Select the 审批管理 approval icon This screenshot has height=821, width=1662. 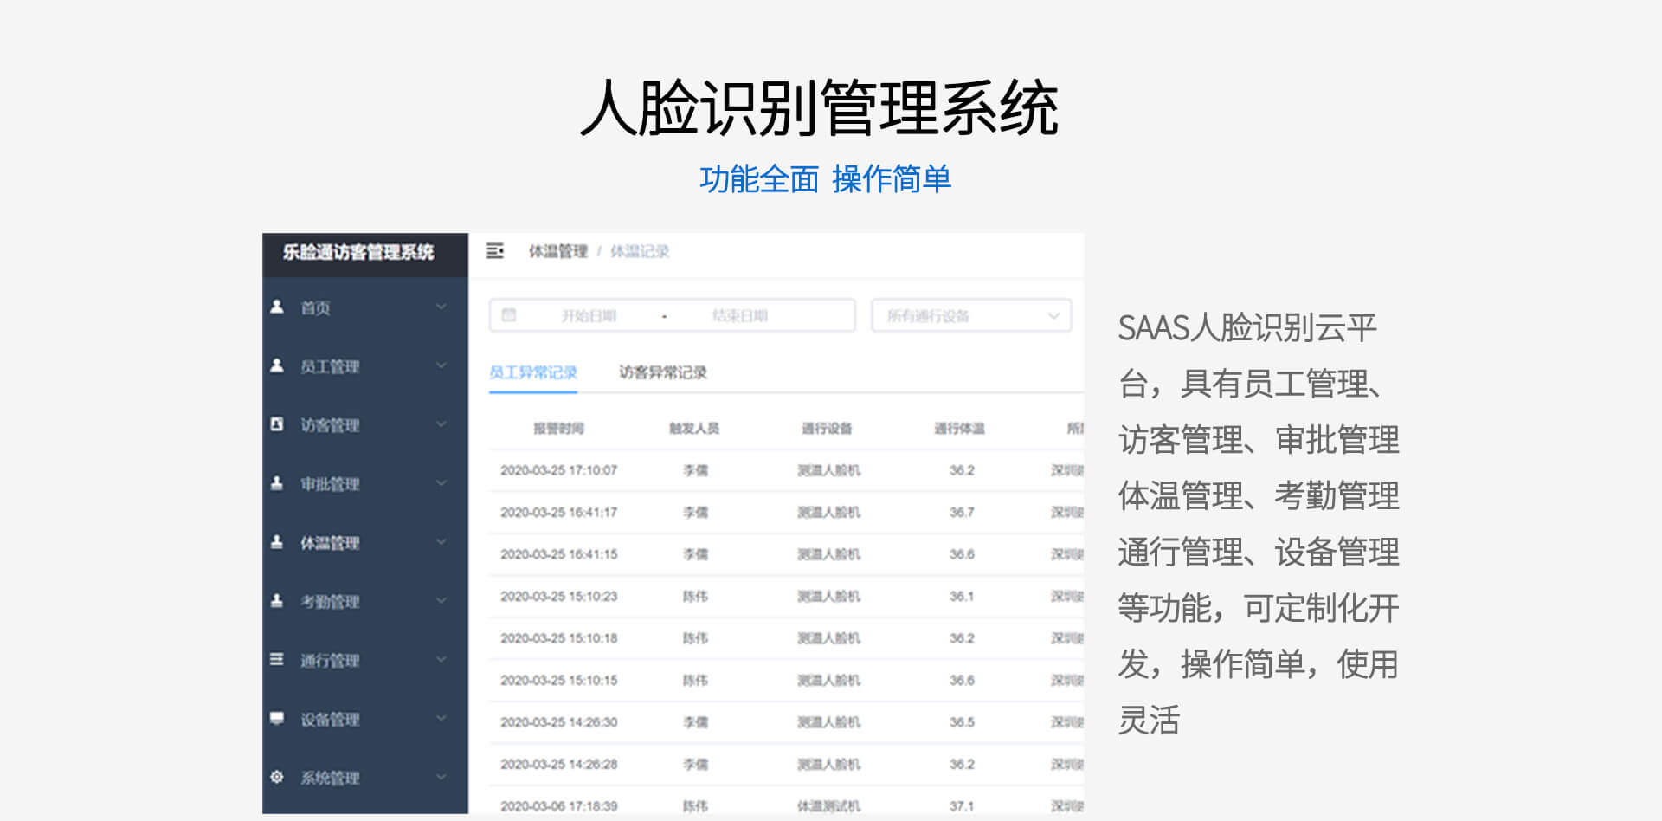coord(277,483)
